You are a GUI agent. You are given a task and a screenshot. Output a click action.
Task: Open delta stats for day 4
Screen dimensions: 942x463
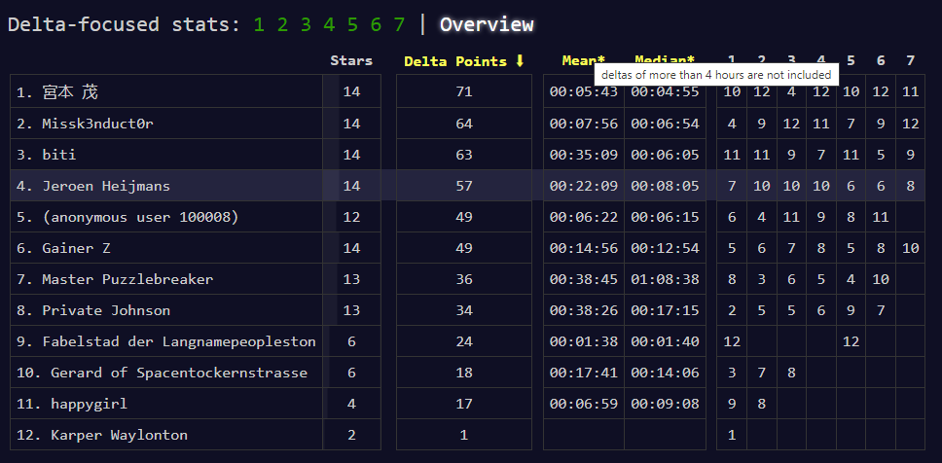329,24
